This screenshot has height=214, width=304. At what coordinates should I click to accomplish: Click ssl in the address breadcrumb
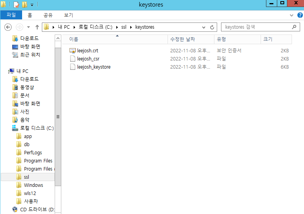[x=124, y=27]
